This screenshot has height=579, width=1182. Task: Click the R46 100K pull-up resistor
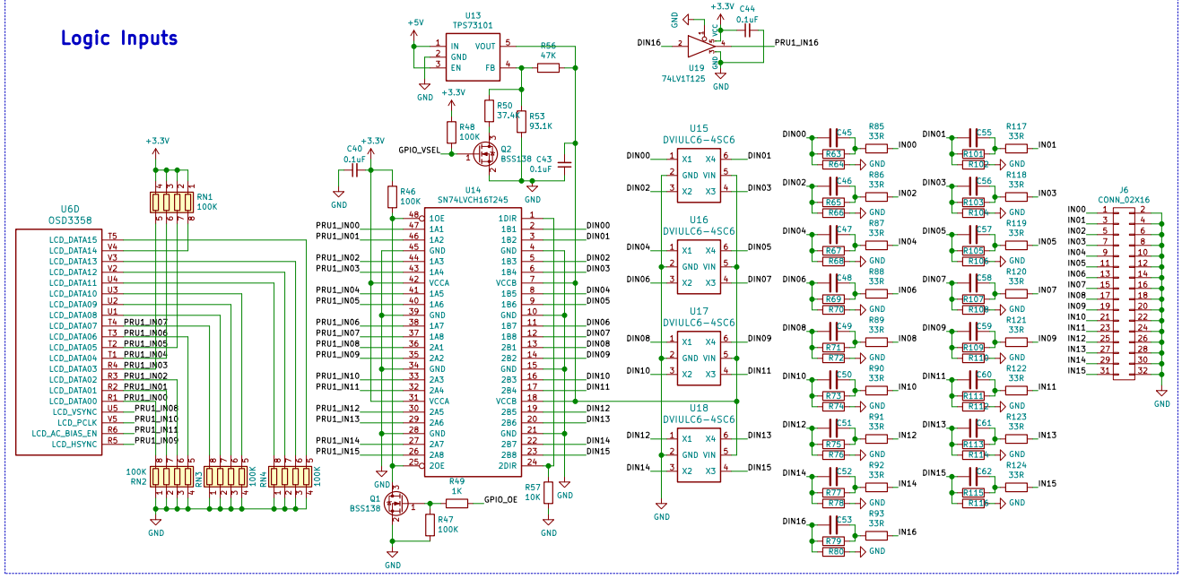point(392,196)
